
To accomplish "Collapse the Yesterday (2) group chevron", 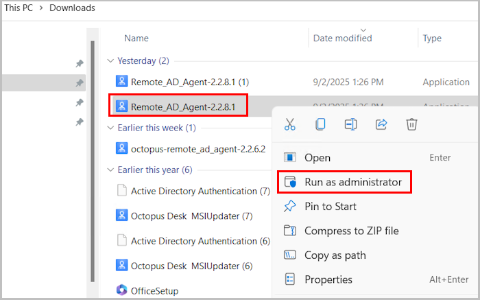I will [110, 60].
